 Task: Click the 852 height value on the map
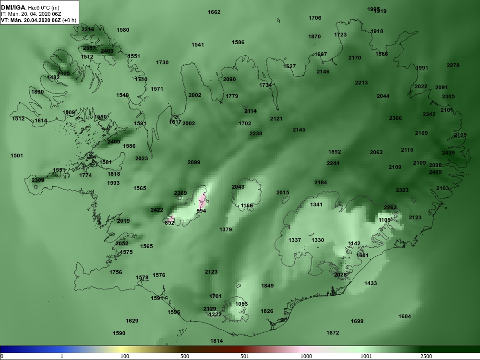tap(169, 223)
